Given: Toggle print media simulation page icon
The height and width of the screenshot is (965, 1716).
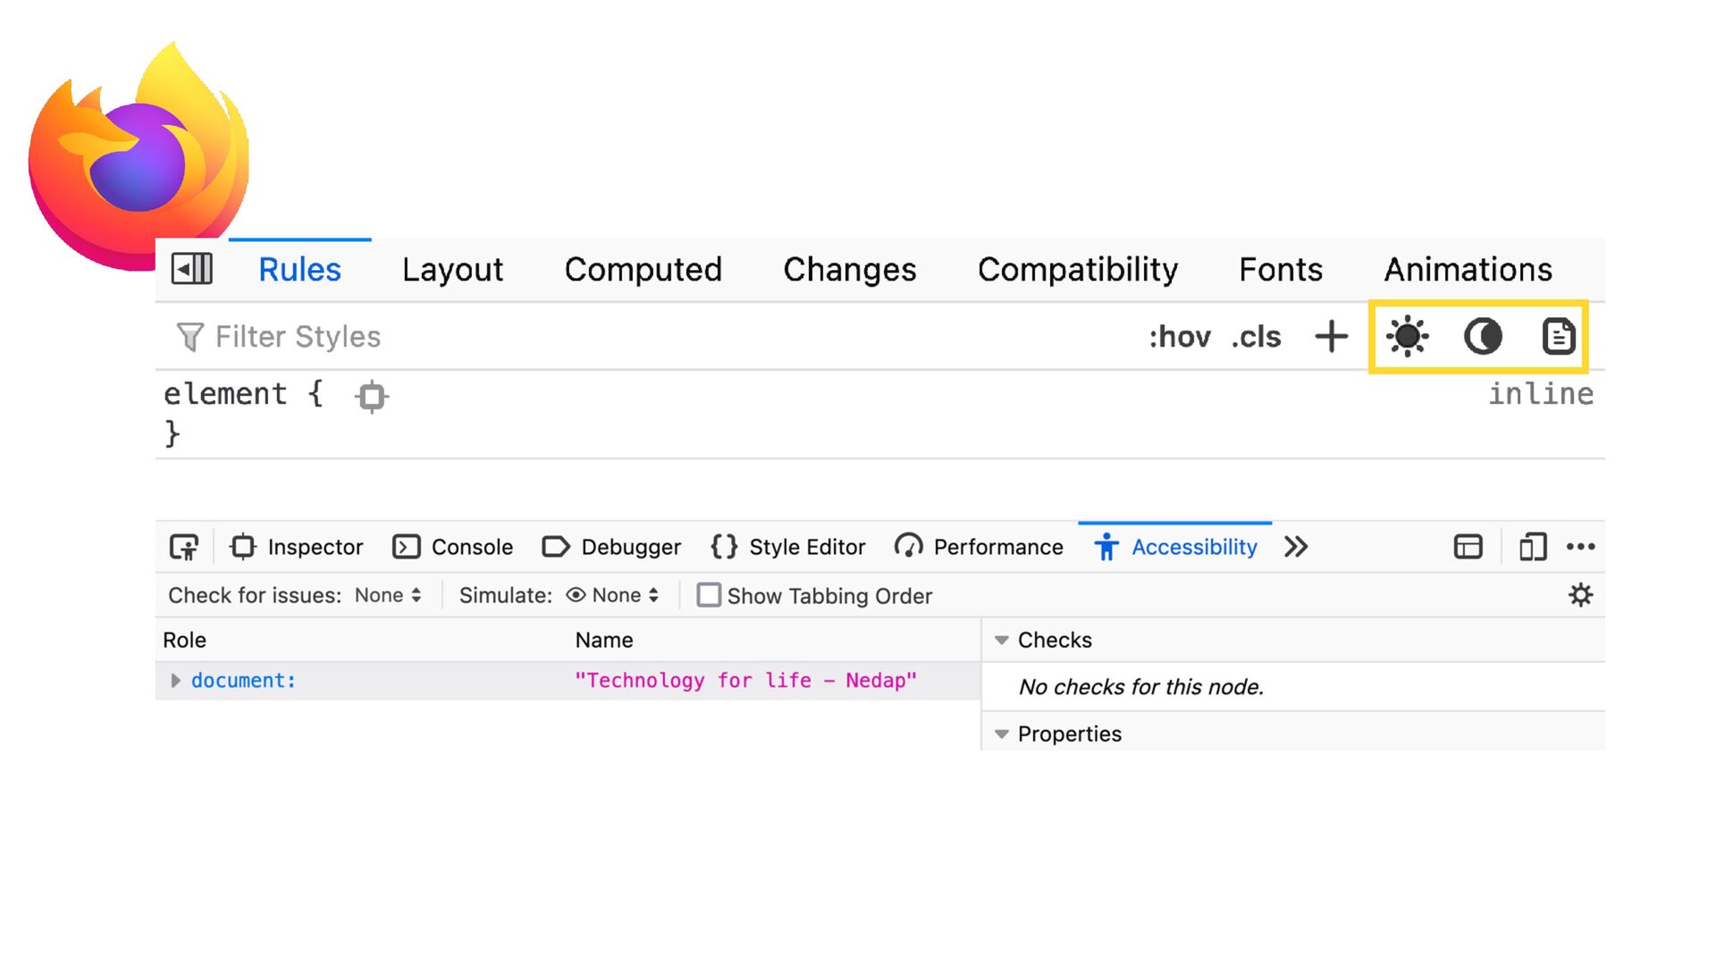Looking at the screenshot, I should [x=1558, y=337].
